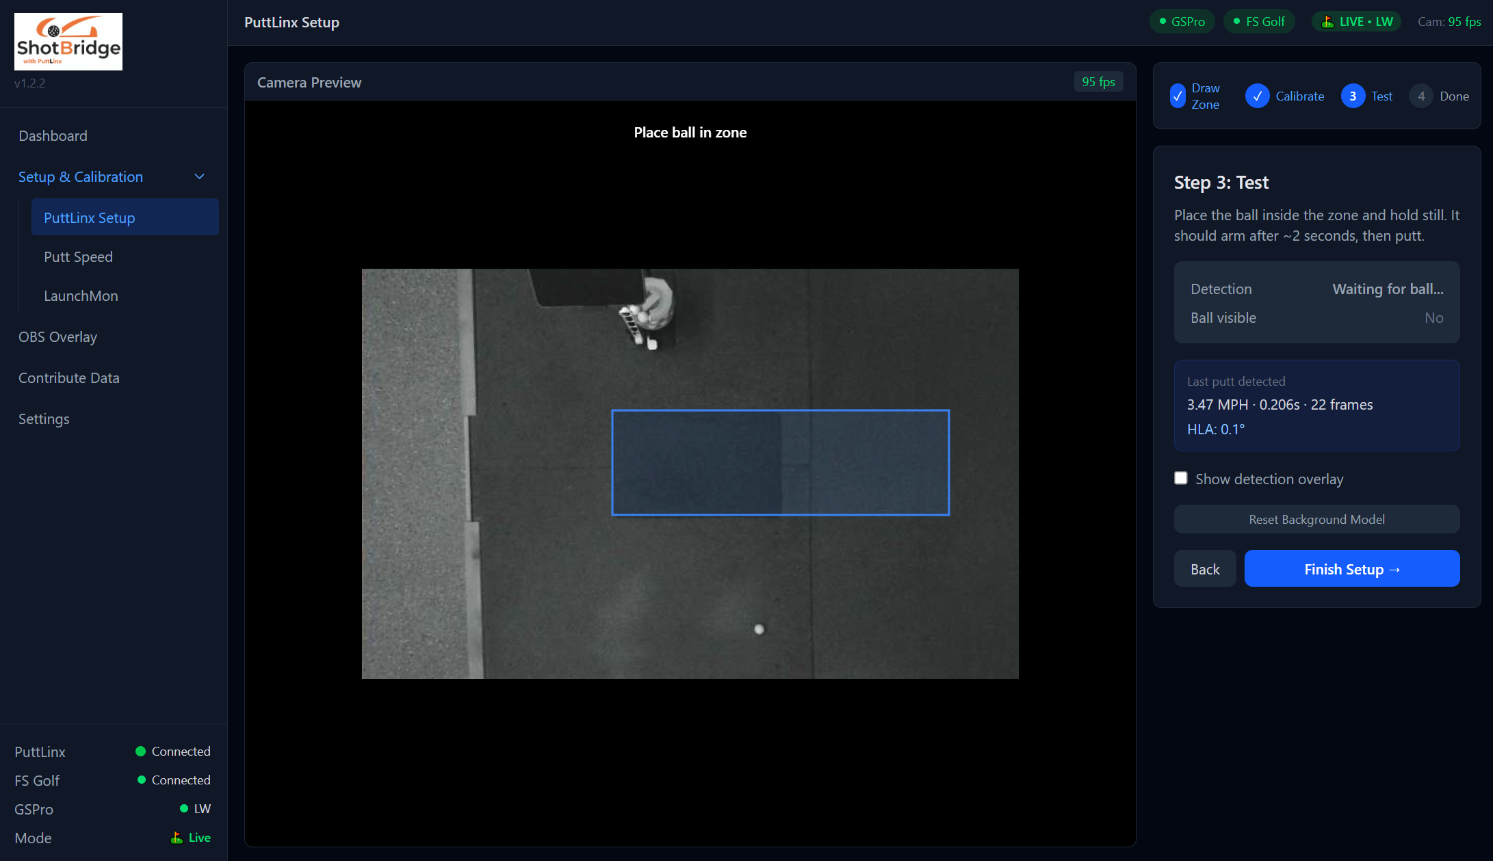1493x861 pixels.
Task: Open PuttLinx Setup
Action: (125, 217)
